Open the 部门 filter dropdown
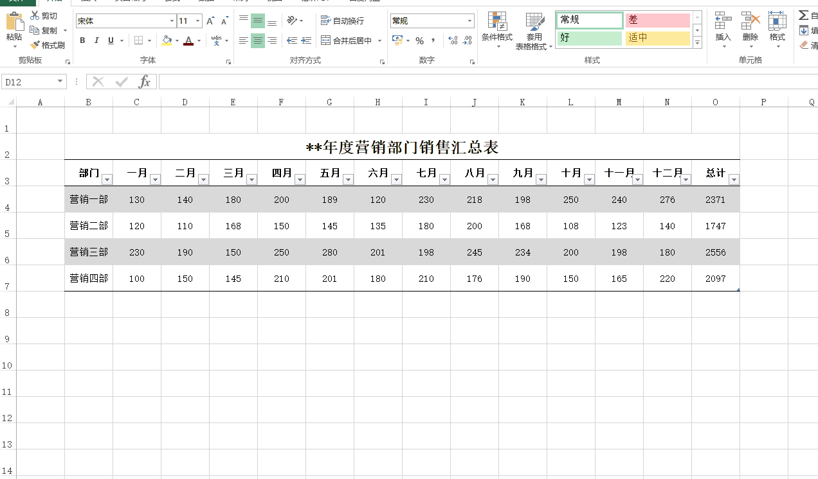The image size is (818, 479). [x=107, y=180]
